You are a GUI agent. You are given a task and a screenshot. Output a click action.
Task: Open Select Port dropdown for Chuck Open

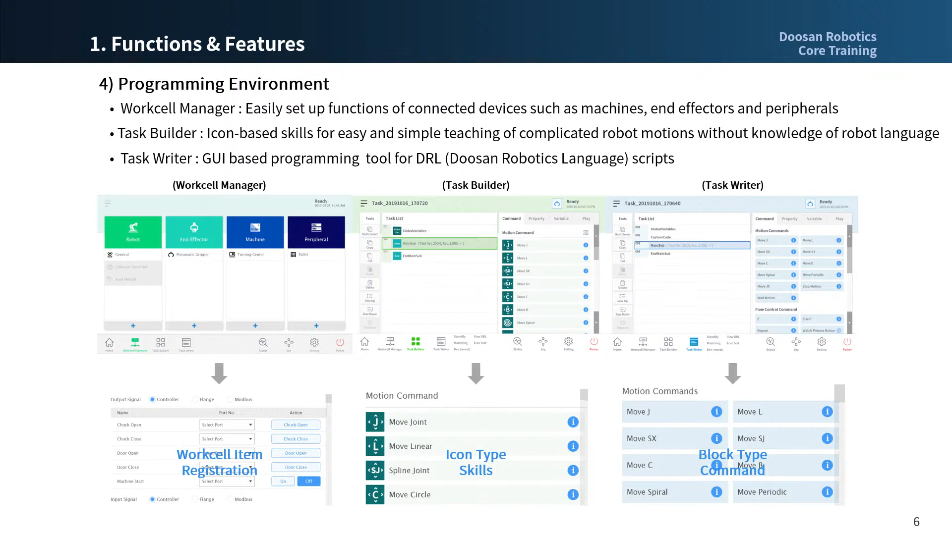pyautogui.click(x=227, y=425)
